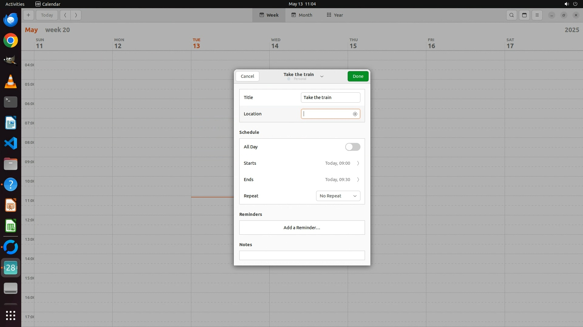Expand the Repeat dropdown
The width and height of the screenshot is (583, 327).
[338, 196]
